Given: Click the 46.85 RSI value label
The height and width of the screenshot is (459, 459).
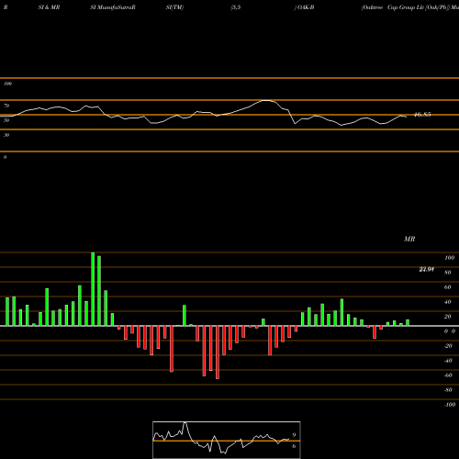Looking at the screenshot, I should coord(422,115).
